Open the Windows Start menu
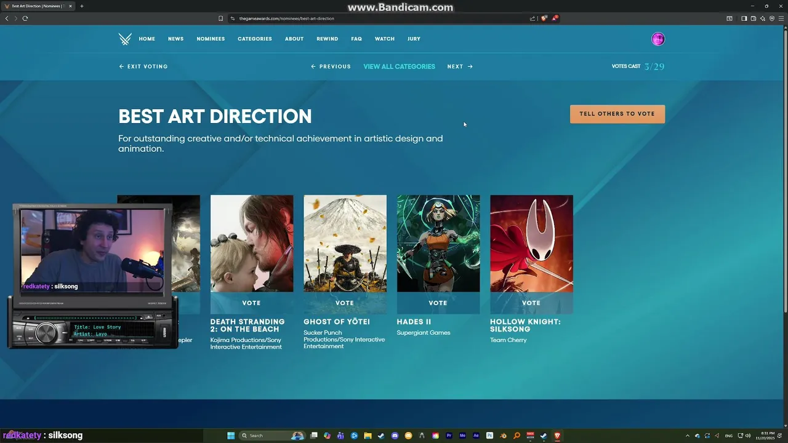This screenshot has height=443, width=788. point(231,436)
